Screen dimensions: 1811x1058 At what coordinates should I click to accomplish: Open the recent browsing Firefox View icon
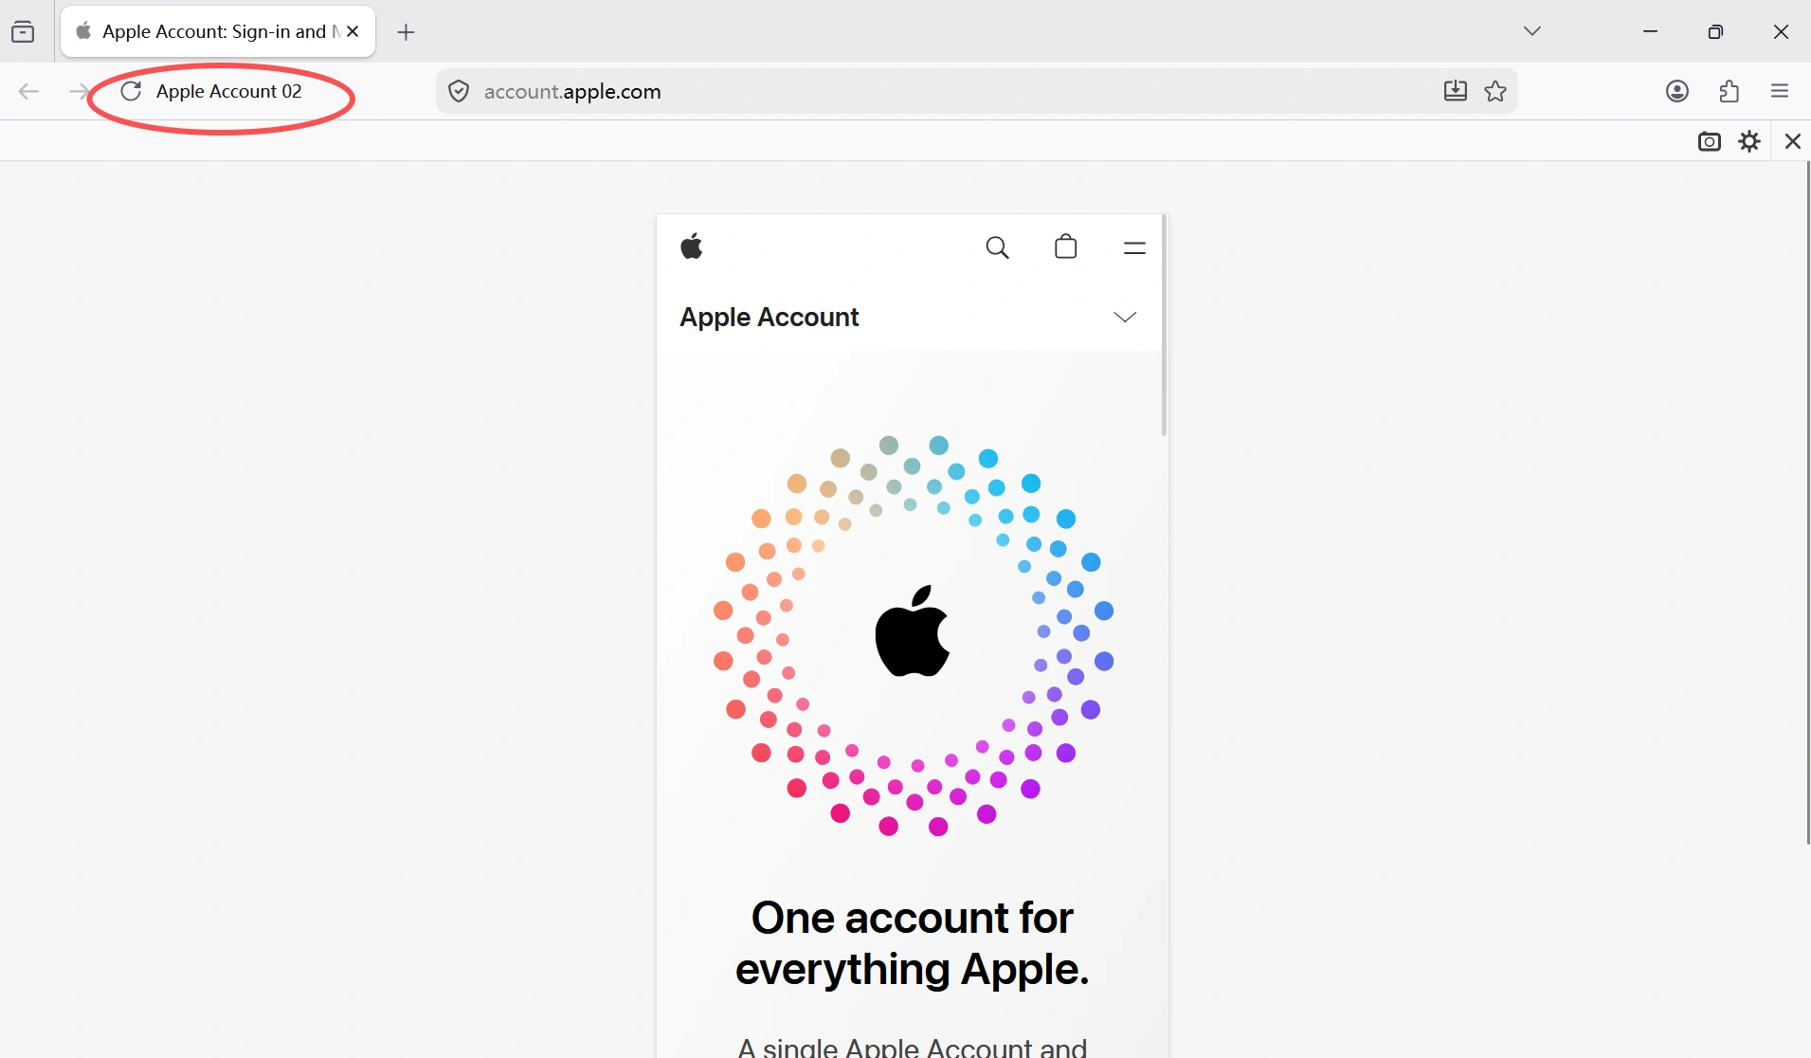point(23,32)
